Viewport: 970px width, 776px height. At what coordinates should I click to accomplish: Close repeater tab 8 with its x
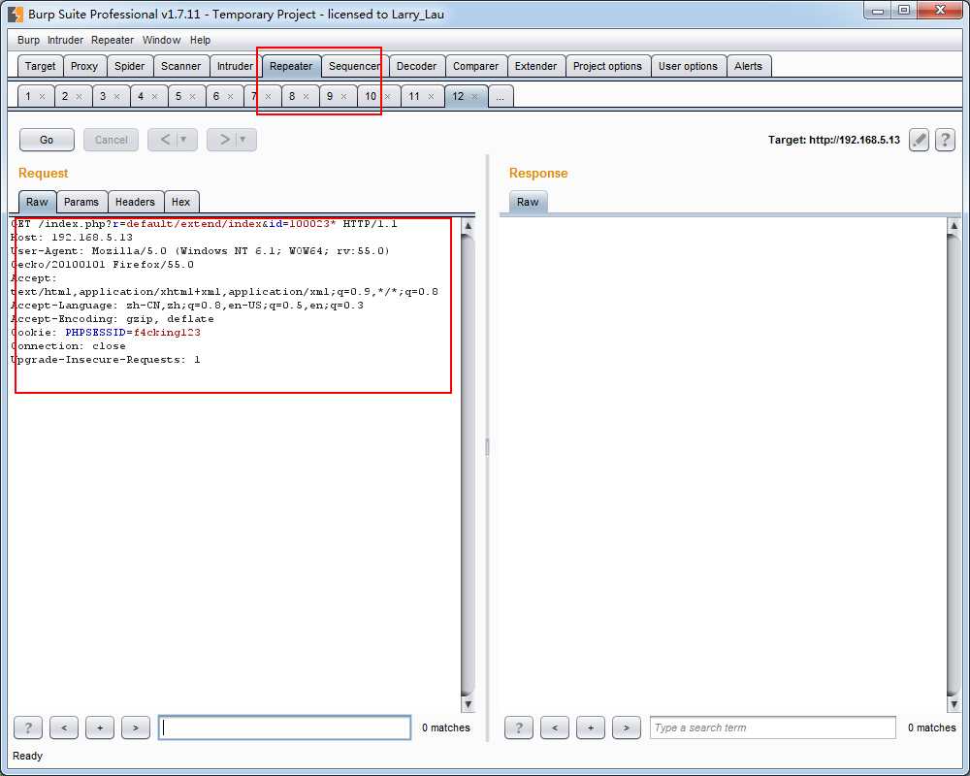click(306, 97)
